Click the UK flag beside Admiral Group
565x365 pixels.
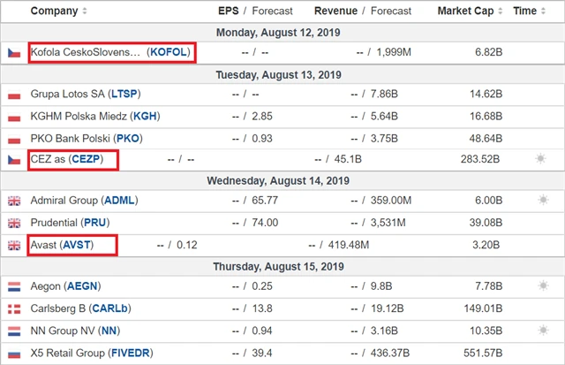[13, 202]
